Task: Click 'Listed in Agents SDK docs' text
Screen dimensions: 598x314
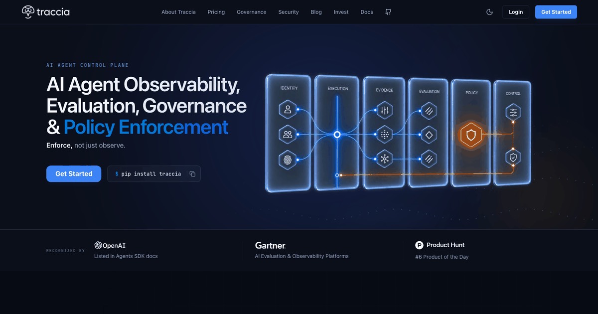Action: tap(126, 256)
